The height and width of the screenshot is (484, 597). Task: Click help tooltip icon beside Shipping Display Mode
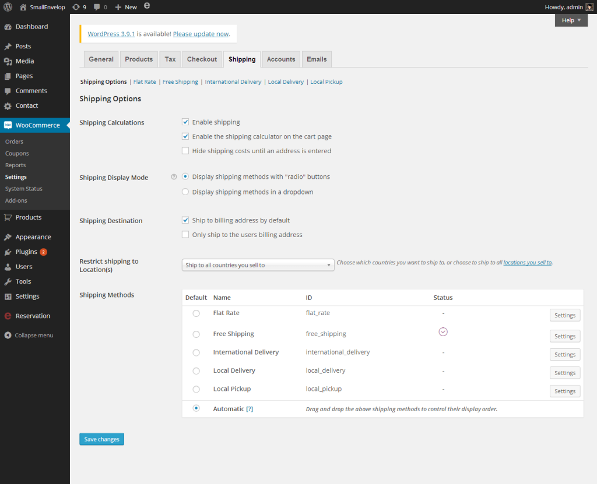(x=174, y=176)
